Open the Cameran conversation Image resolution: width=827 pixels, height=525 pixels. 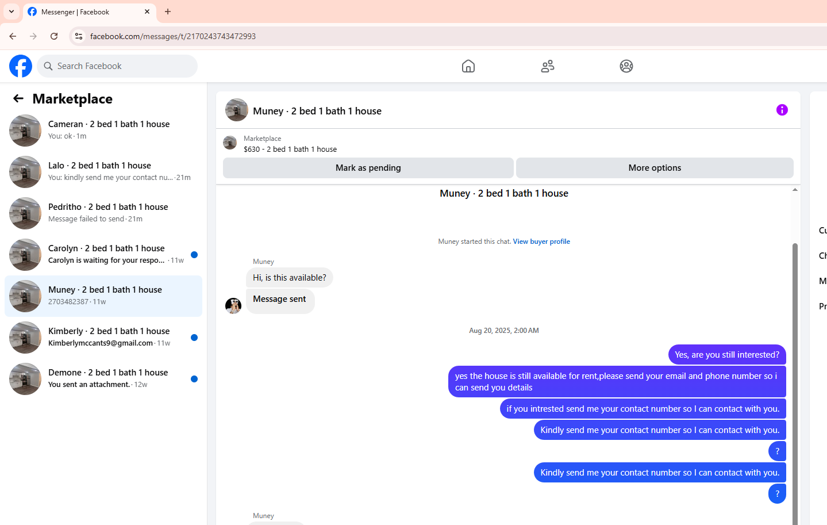click(x=103, y=131)
